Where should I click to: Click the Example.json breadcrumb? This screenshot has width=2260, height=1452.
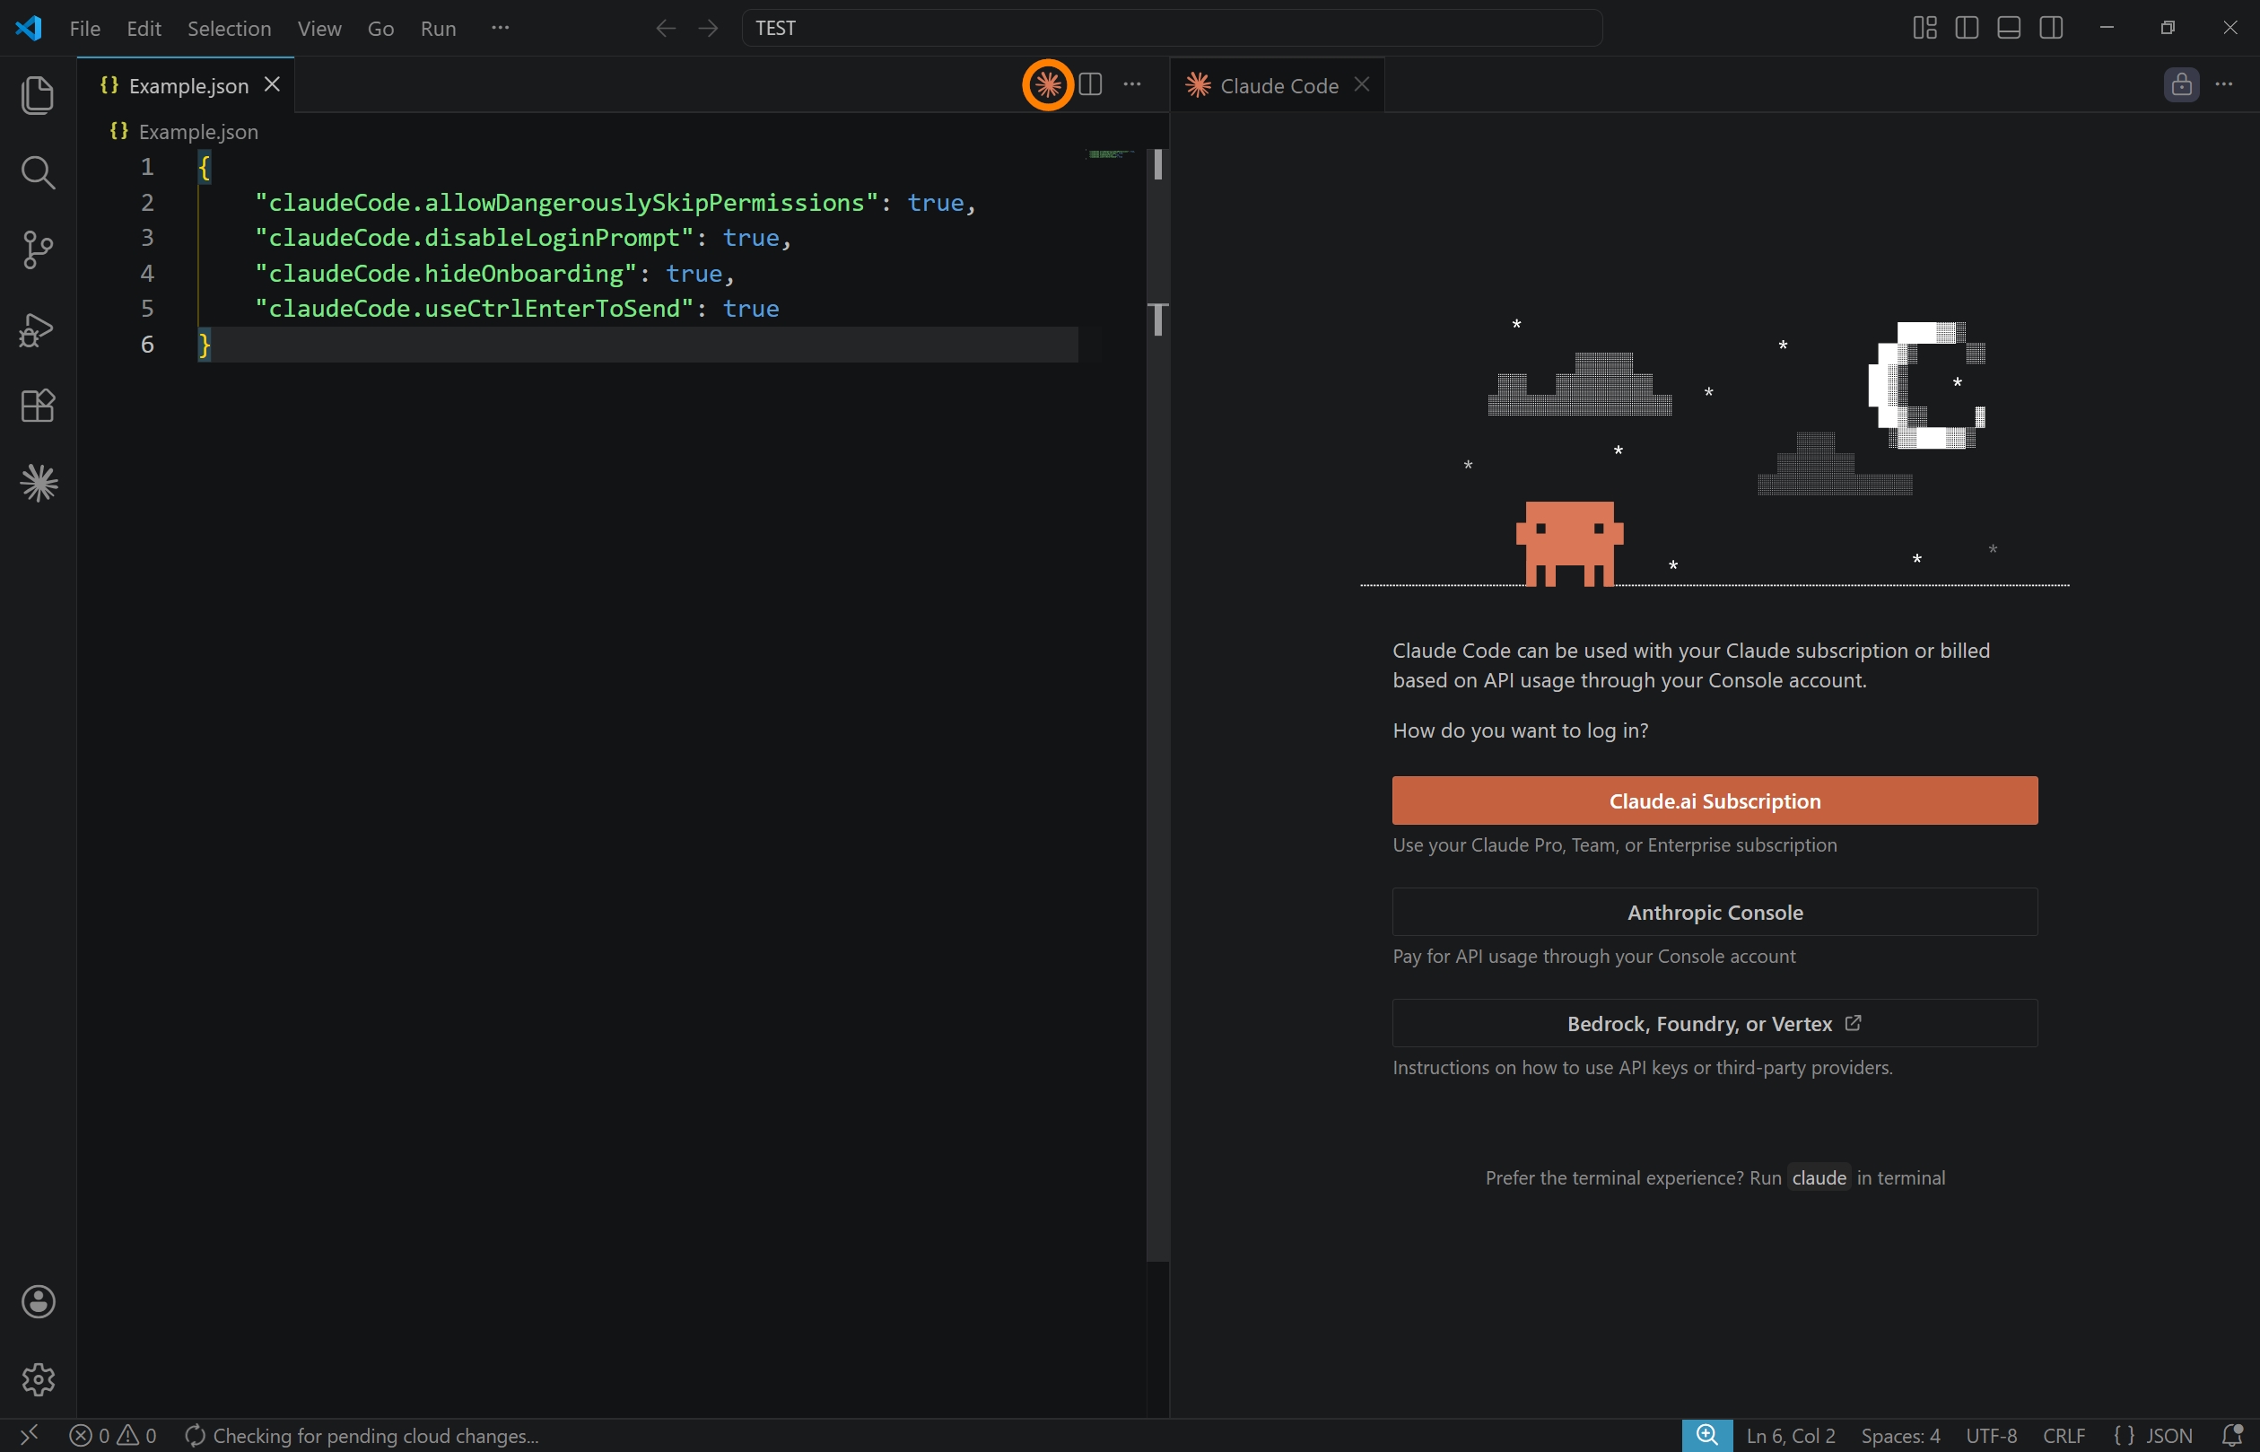[185, 132]
